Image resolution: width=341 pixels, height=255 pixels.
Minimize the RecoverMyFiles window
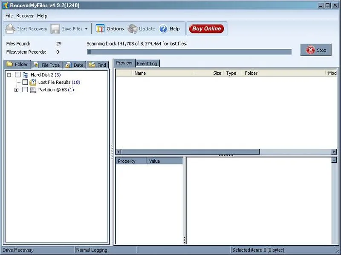click(321, 6)
